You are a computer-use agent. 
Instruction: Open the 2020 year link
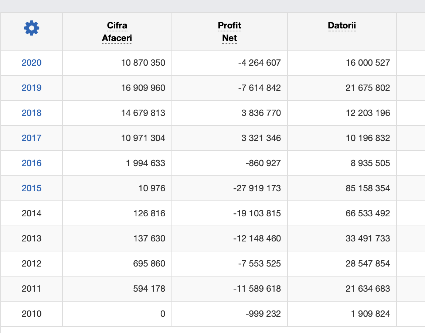(x=31, y=63)
